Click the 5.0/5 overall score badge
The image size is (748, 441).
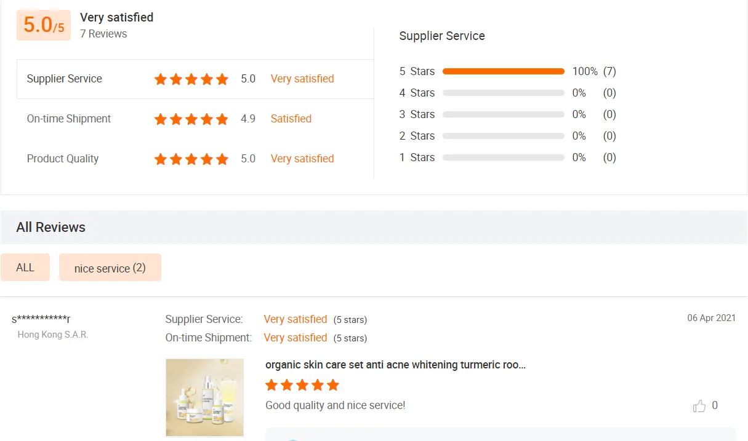44,25
